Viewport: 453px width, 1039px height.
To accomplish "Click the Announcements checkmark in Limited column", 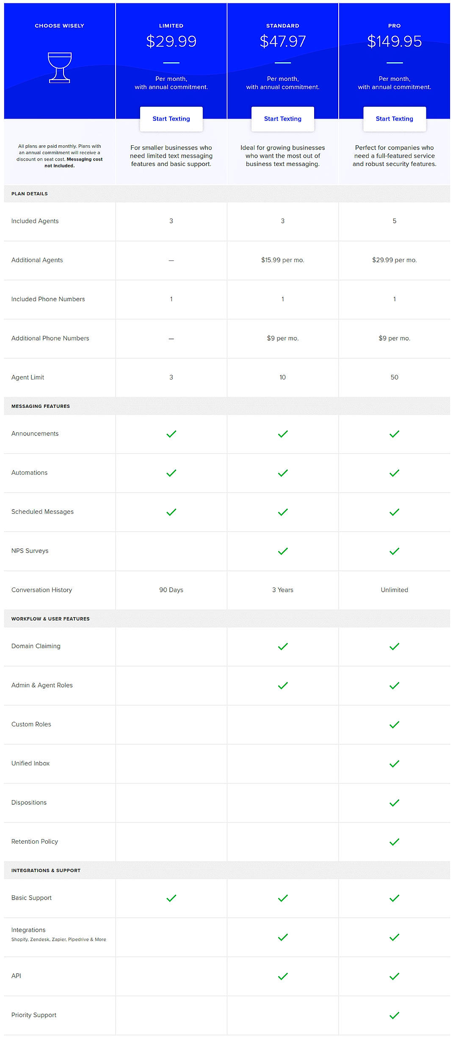I will click(x=171, y=433).
